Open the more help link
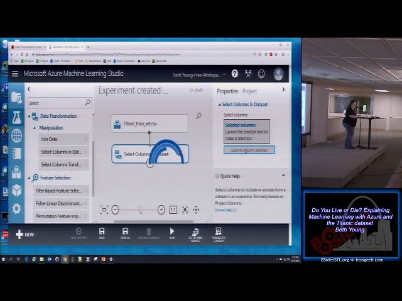The height and width of the screenshot is (301, 402). [225, 210]
